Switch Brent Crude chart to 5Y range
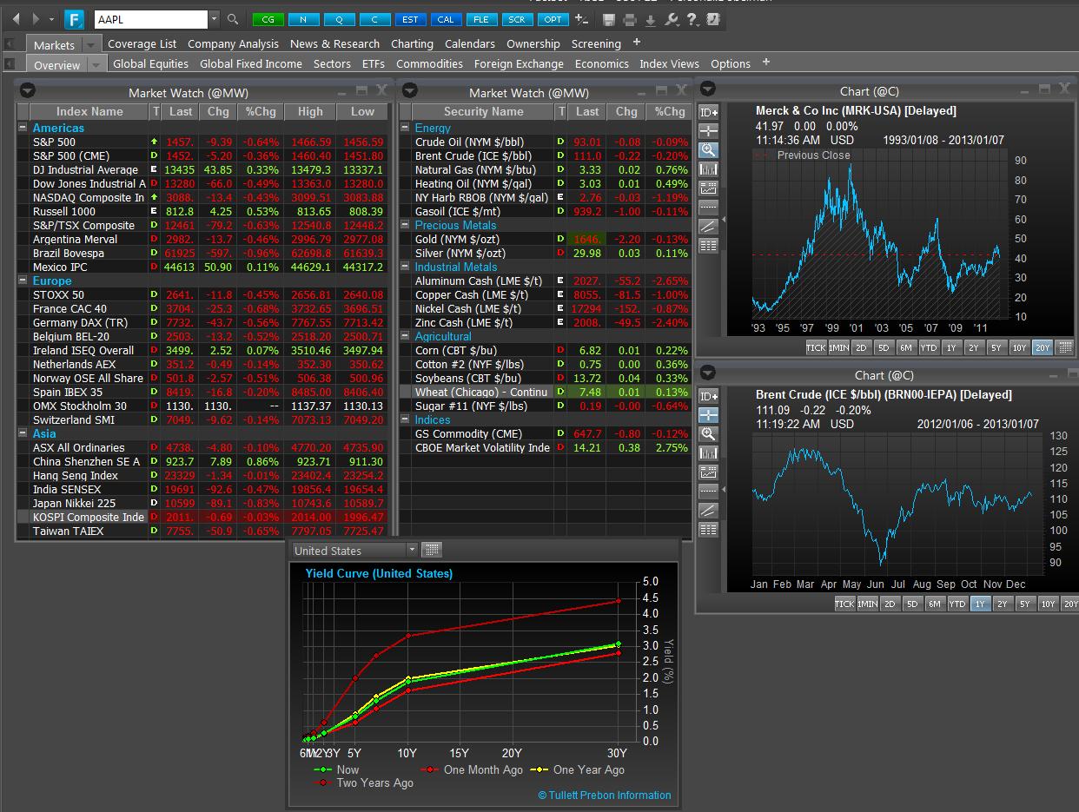The image size is (1079, 812). coord(1025,604)
